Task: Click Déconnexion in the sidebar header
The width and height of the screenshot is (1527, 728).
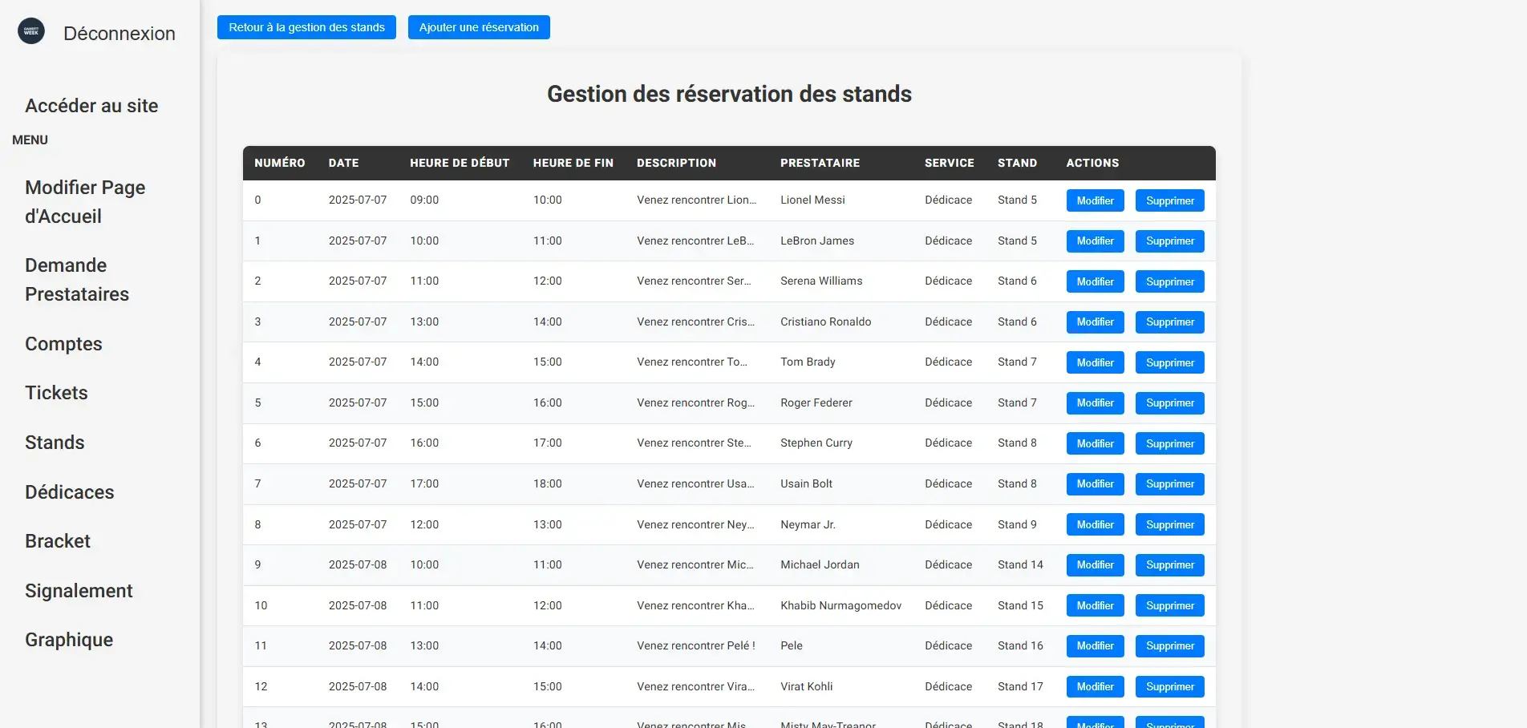Action: coord(119,34)
